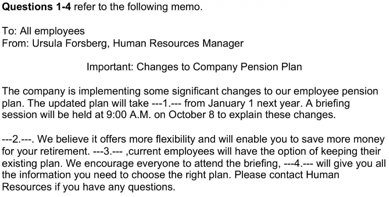Click the words 'employee pension' in first paragraph

tap(341, 91)
